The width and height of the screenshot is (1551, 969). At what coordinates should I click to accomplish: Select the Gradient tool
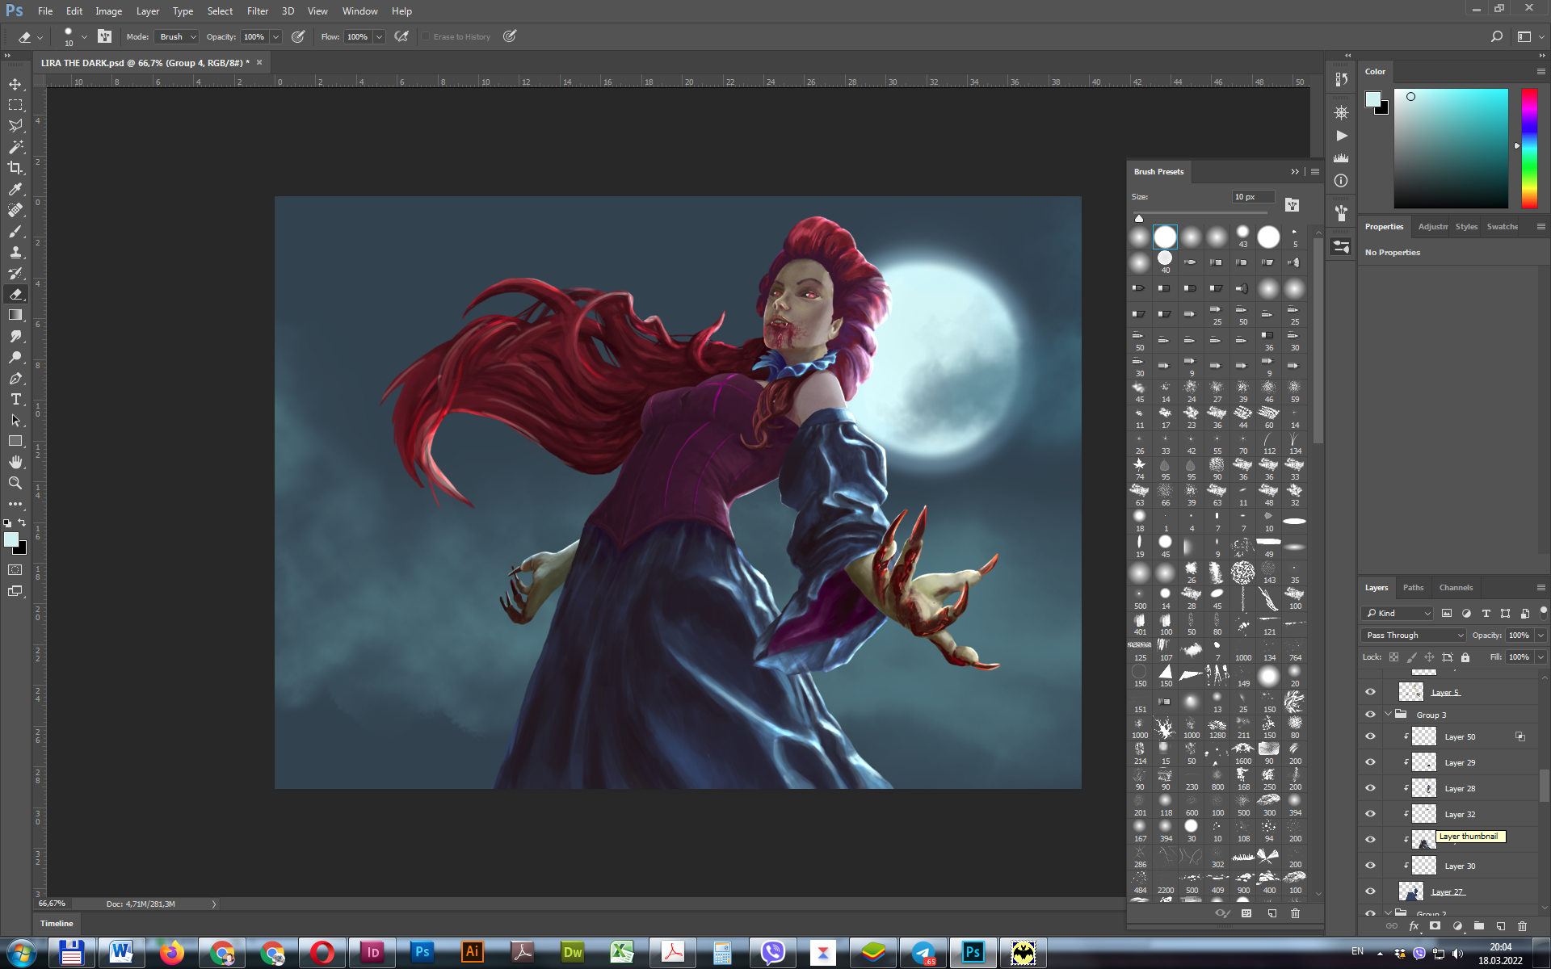point(15,315)
